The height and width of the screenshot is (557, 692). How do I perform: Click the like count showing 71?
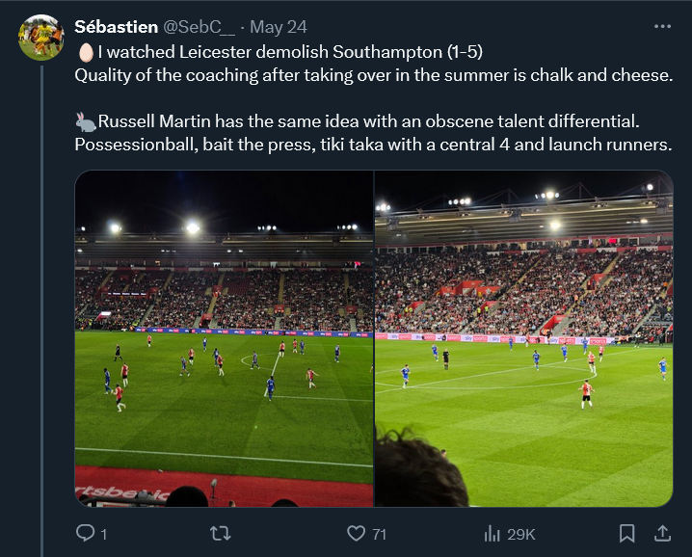(379, 533)
